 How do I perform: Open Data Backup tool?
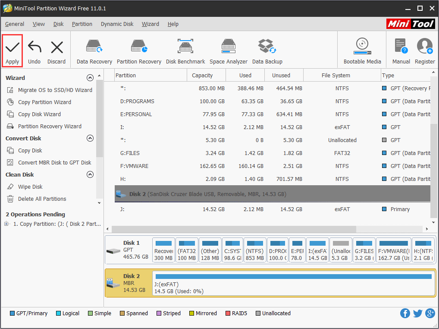click(x=267, y=52)
